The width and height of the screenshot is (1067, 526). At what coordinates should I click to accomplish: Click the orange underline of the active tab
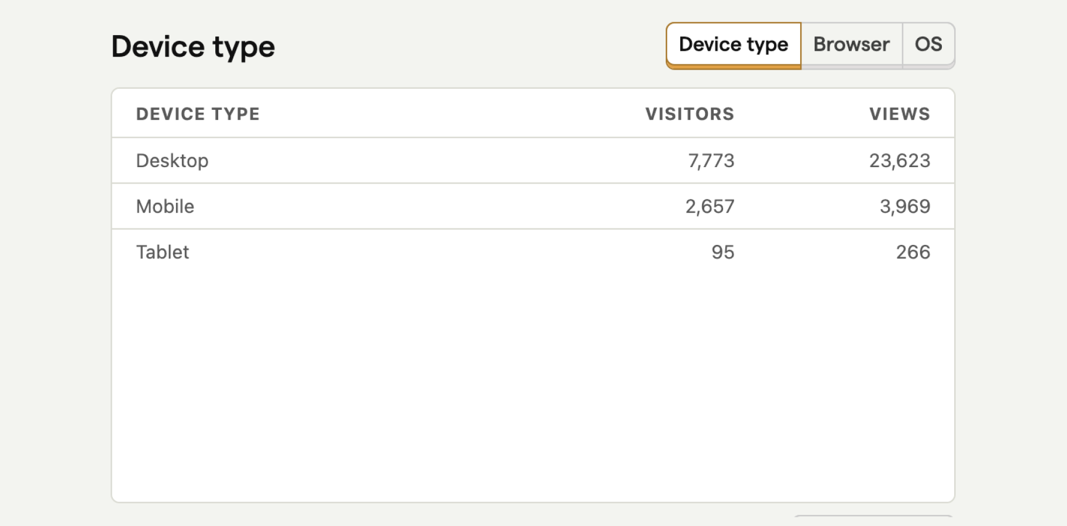click(x=734, y=67)
